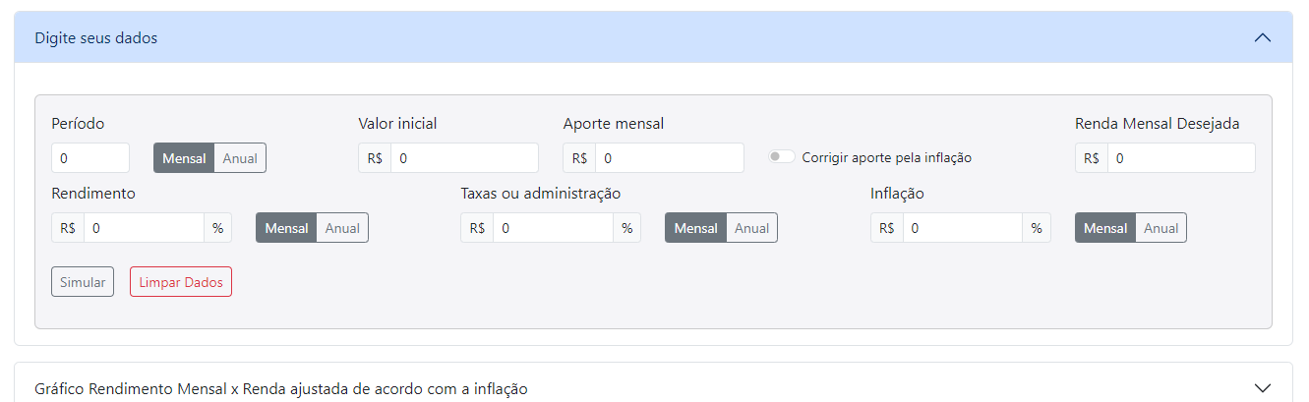Focus the Período input field

[90, 158]
